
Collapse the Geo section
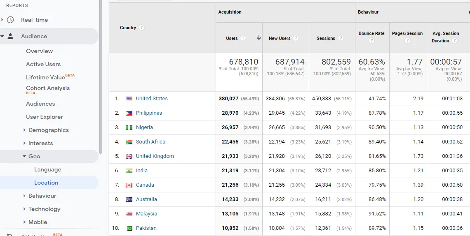coord(24,156)
